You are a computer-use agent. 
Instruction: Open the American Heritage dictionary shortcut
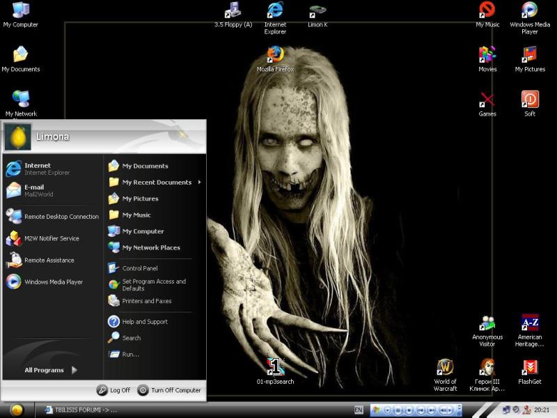click(x=530, y=330)
